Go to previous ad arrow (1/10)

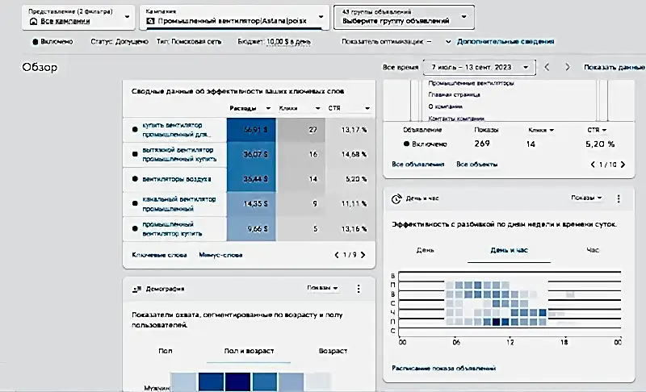(593, 165)
